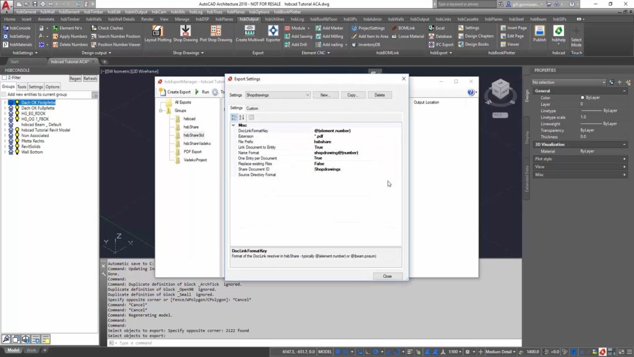The width and height of the screenshot is (634, 357).
Task: Open the Tools tab in hsbConsole
Action: (22, 87)
